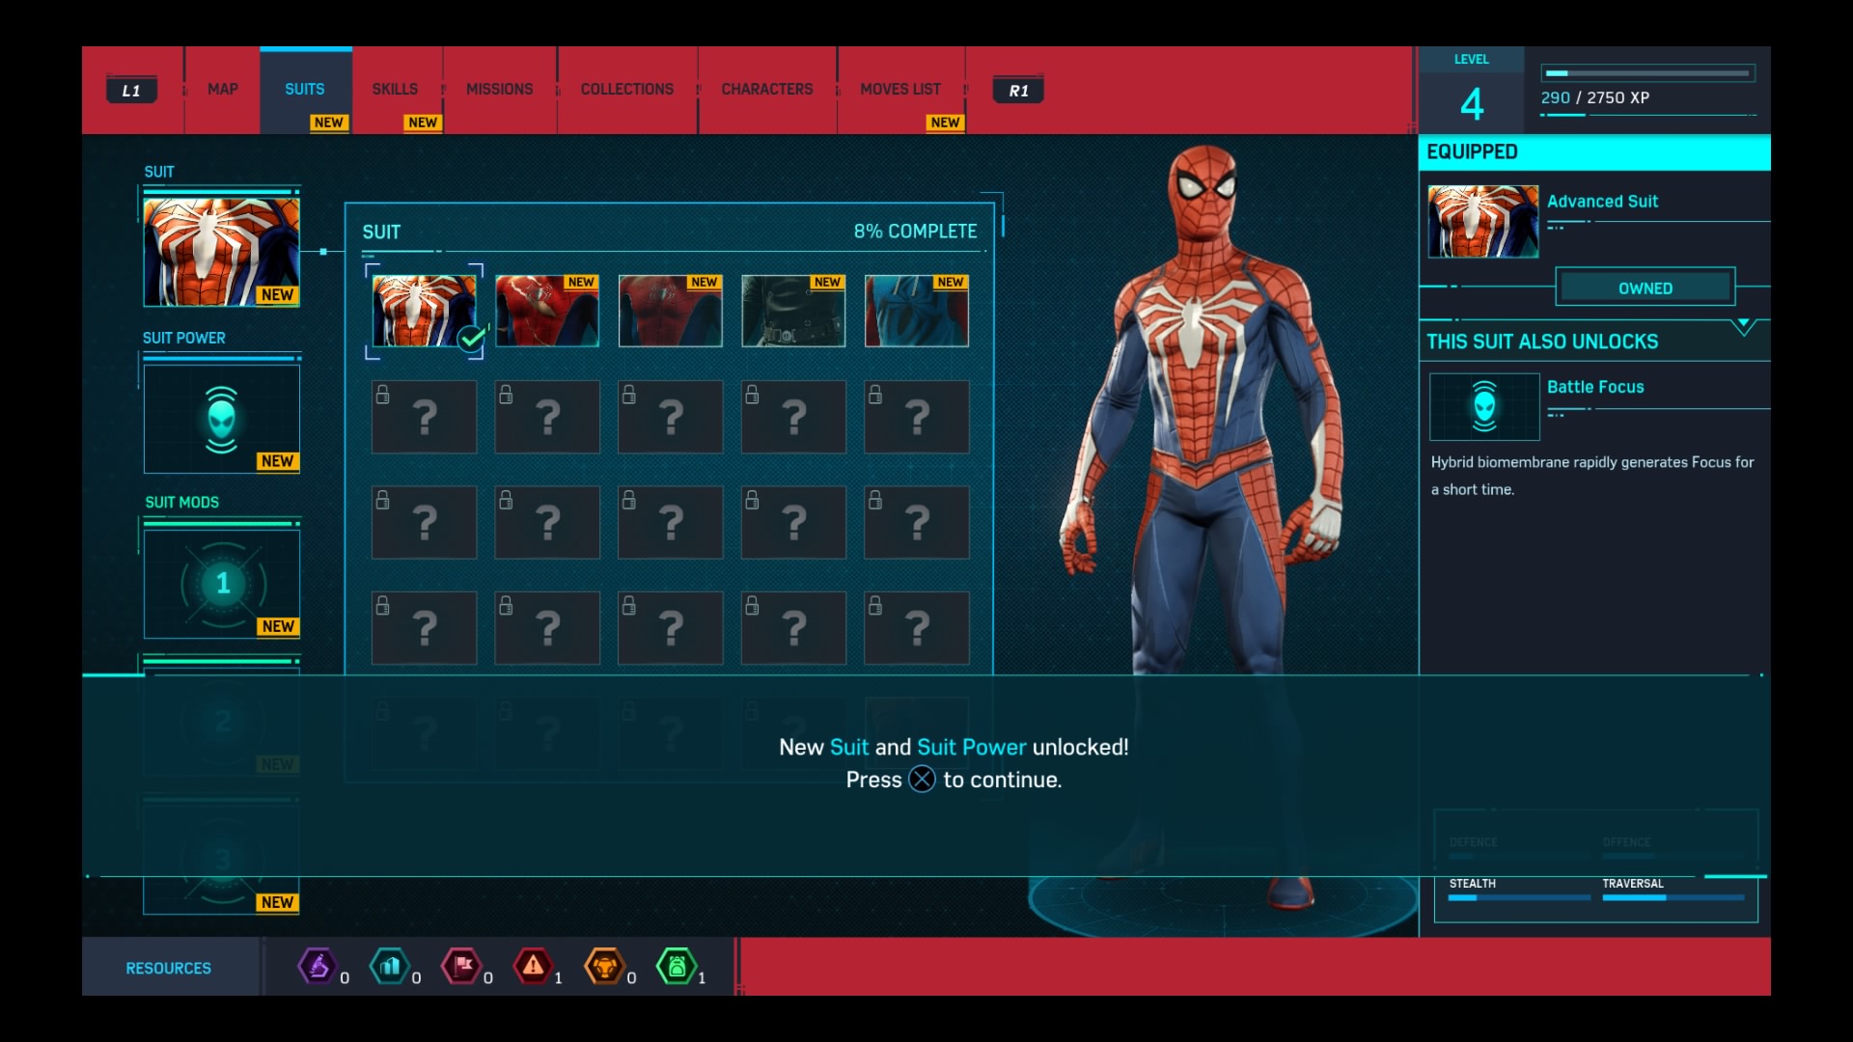Open the SKILLS tab
Image resolution: width=1853 pixels, height=1042 pixels.
(x=396, y=89)
